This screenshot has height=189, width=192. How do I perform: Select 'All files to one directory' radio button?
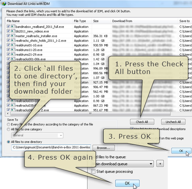tap(8, 142)
